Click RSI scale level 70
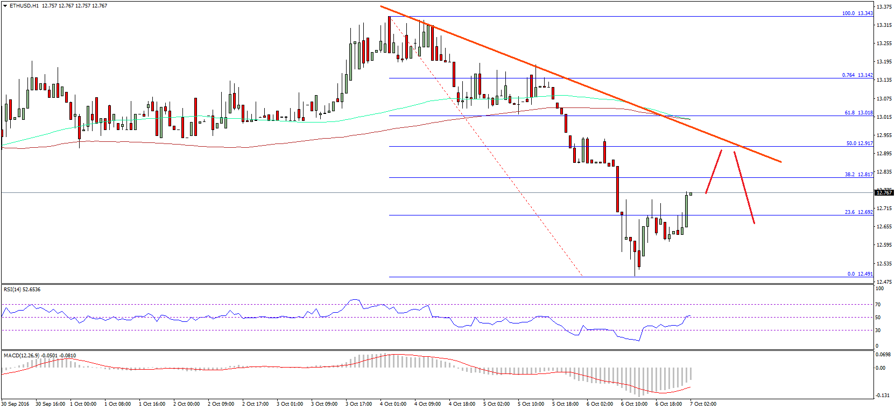895x410 pixels. tap(878, 305)
